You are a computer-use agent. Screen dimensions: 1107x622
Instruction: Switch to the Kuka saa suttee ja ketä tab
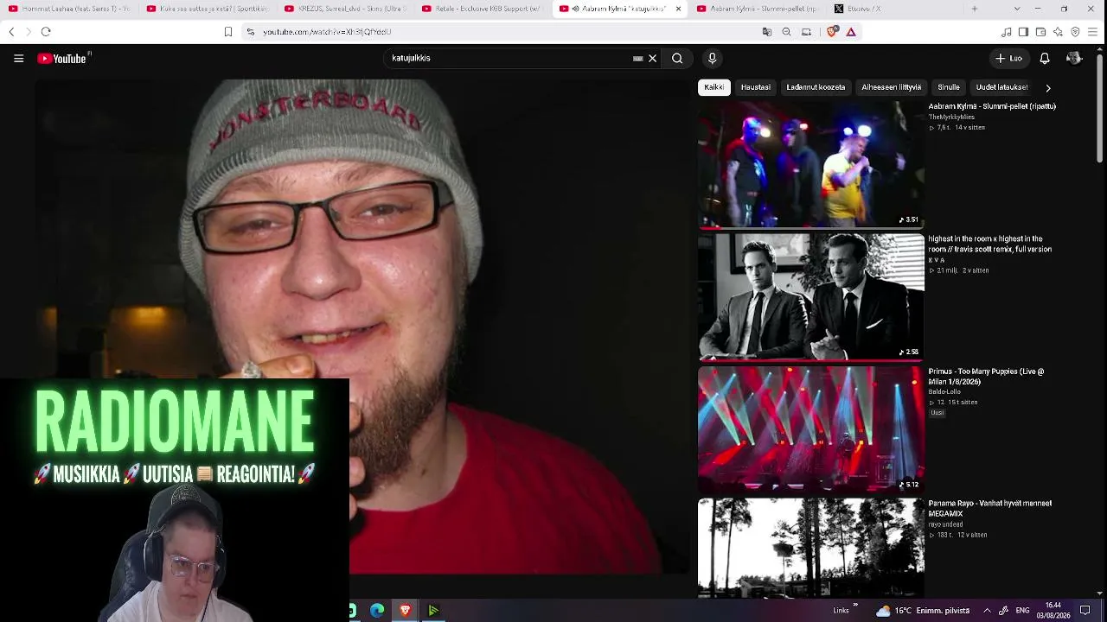(x=208, y=9)
